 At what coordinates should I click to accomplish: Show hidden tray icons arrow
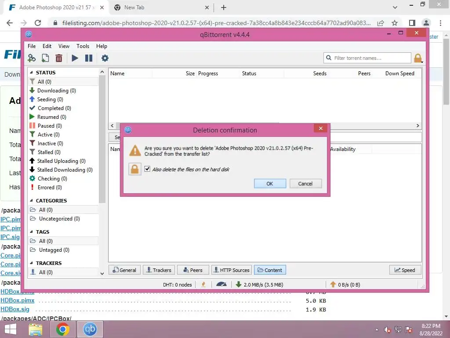click(x=377, y=330)
